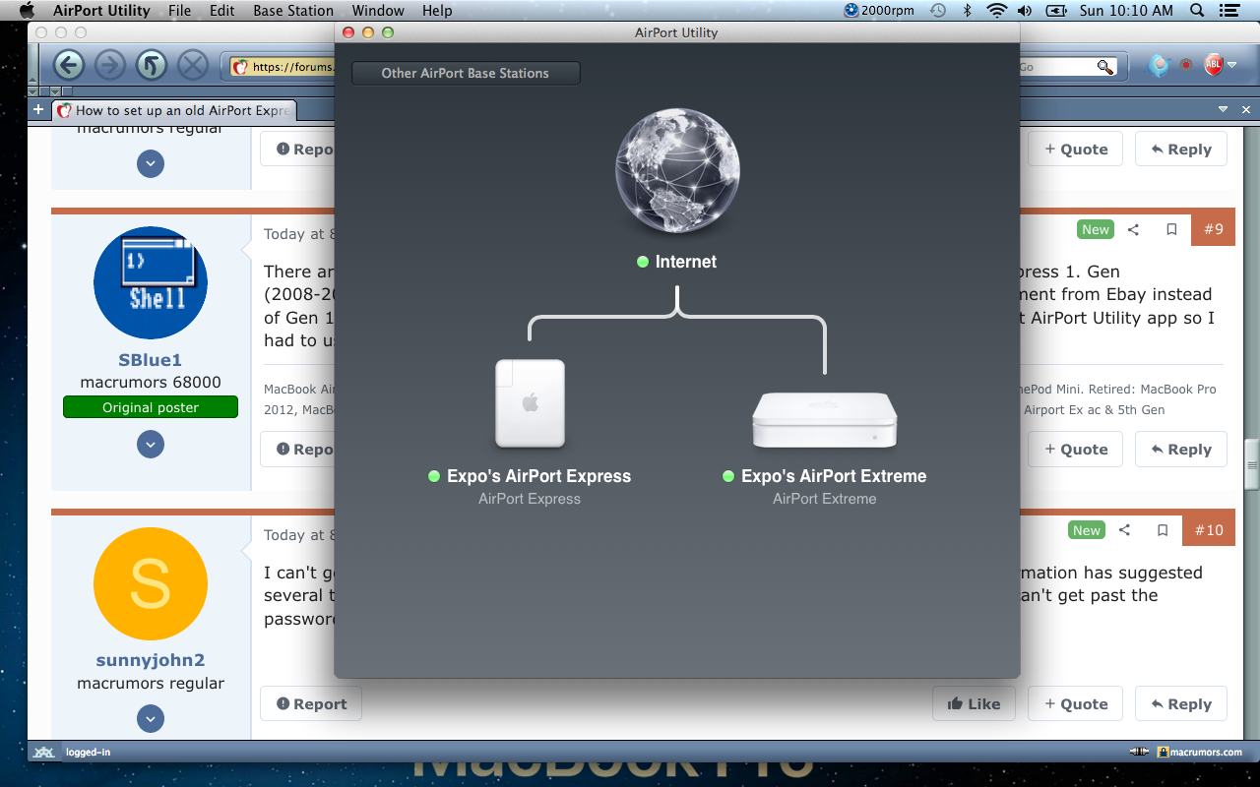This screenshot has width=1260, height=787.
Task: Click the battery charging menu bar icon
Action: coord(1056,11)
